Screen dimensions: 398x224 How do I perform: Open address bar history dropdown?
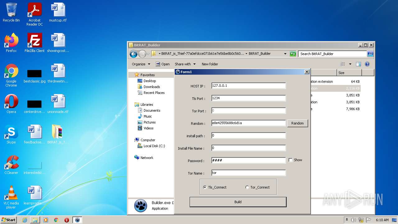(x=285, y=54)
